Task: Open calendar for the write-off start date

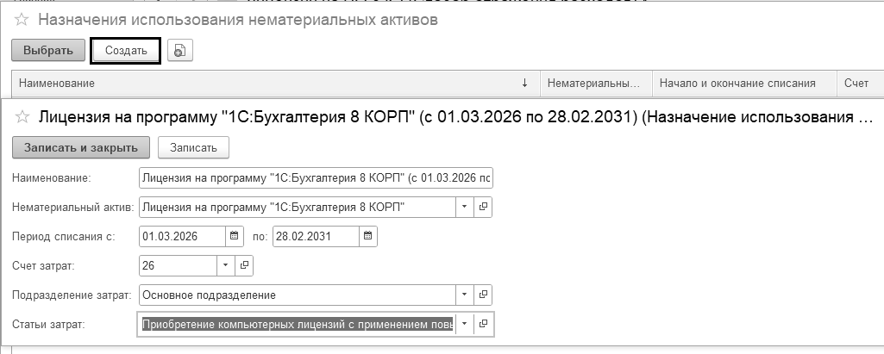Action: tap(235, 236)
